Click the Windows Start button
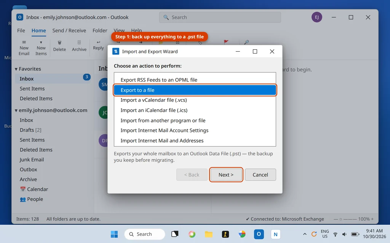This screenshot has height=243, width=390. click(x=114, y=234)
